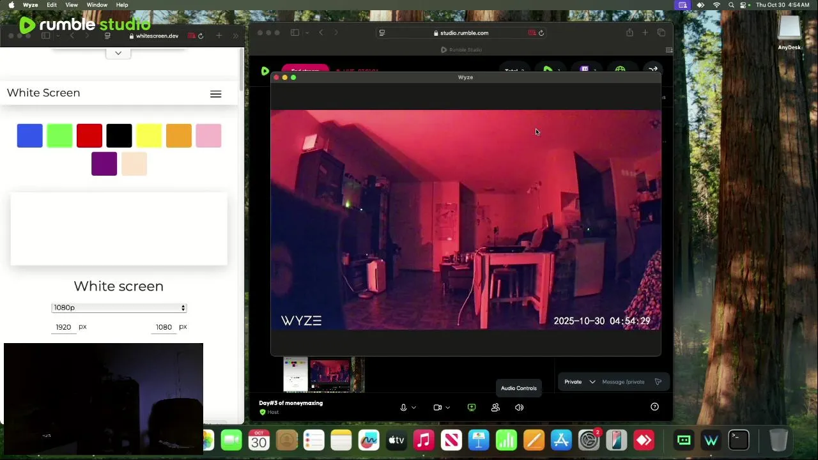Screen dimensions: 818x460
Task: Show tab overview in Studio Safari window
Action: 661,33
